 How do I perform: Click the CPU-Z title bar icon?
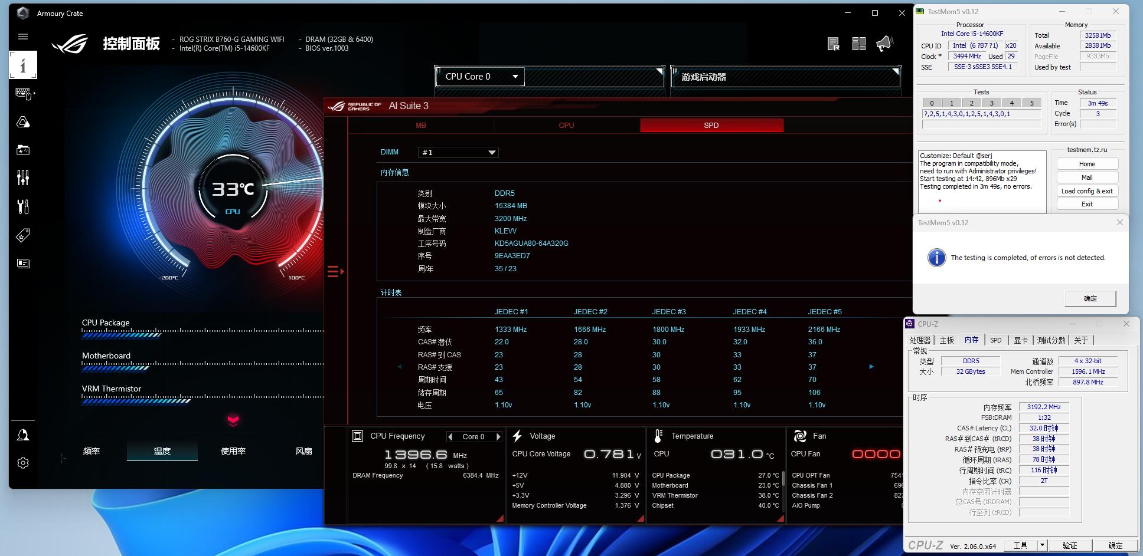tap(910, 324)
